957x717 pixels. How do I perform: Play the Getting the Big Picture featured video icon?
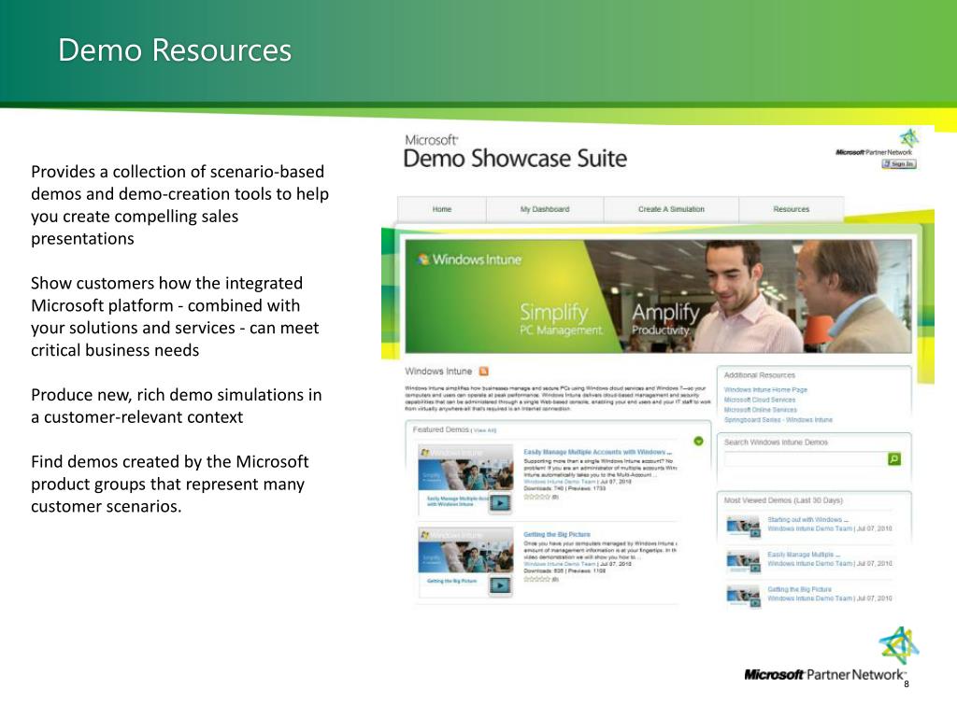[x=501, y=585]
